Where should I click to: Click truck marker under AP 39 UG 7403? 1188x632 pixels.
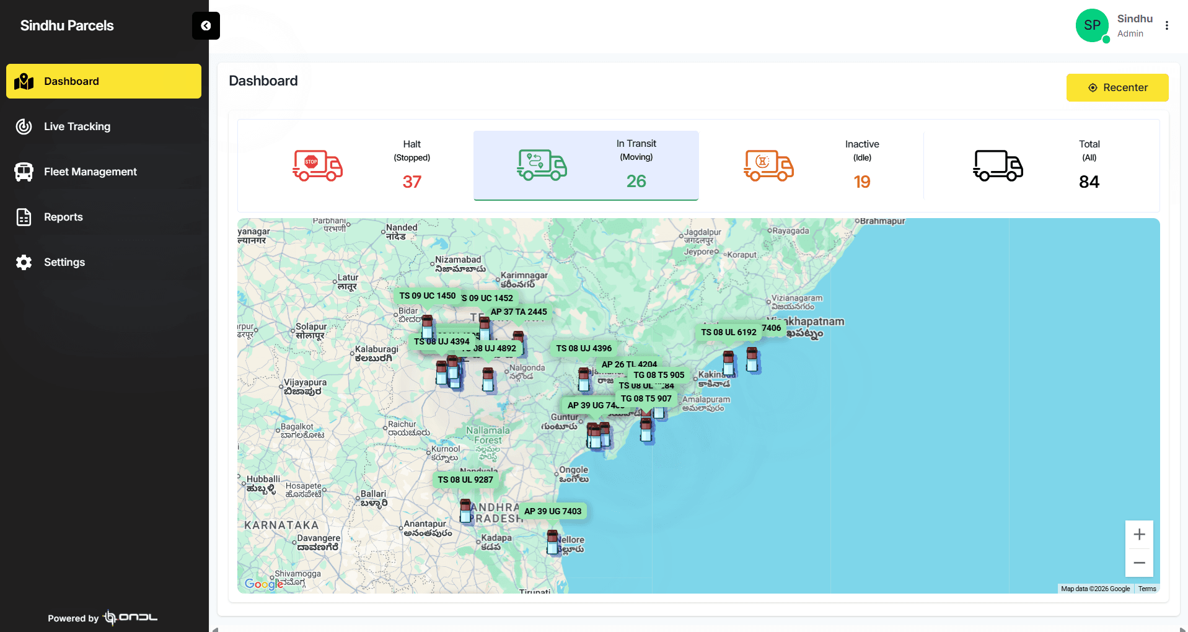click(552, 542)
